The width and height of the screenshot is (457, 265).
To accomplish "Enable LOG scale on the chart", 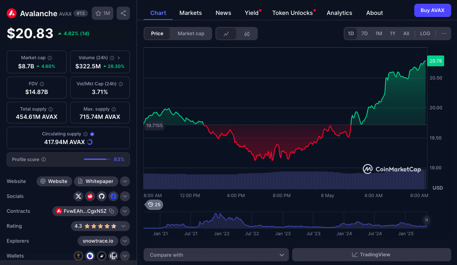I will click(x=425, y=34).
